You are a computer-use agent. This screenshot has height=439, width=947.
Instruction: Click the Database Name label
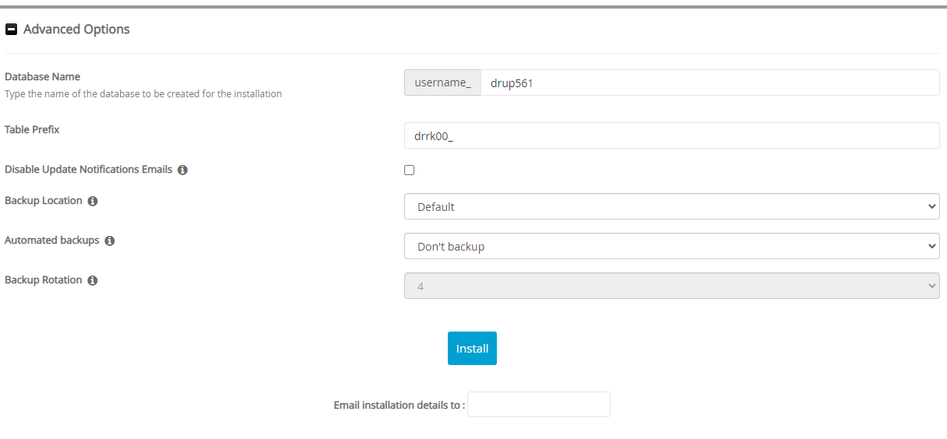point(43,77)
